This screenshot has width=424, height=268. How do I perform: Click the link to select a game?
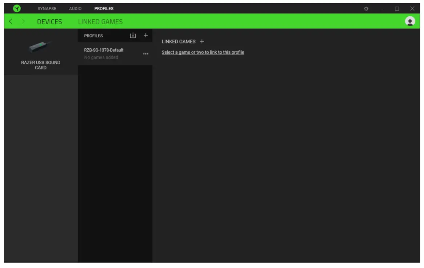coord(203,52)
